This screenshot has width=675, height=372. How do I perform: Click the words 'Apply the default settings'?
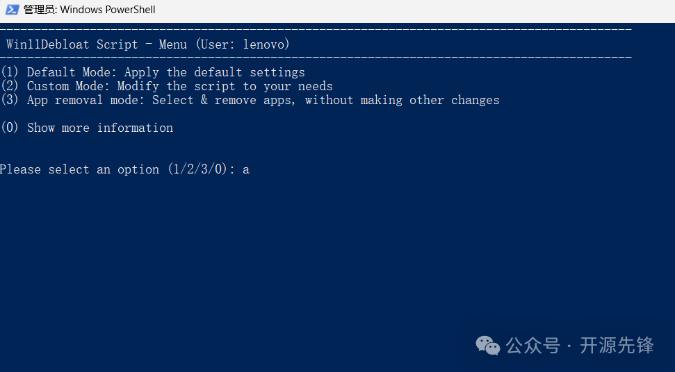click(x=215, y=72)
